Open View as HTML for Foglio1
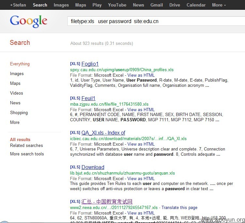 (x=141, y=75)
